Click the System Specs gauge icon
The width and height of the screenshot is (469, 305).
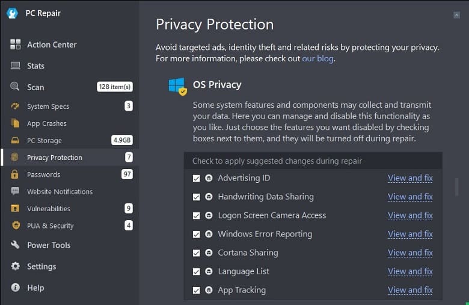tap(15, 106)
